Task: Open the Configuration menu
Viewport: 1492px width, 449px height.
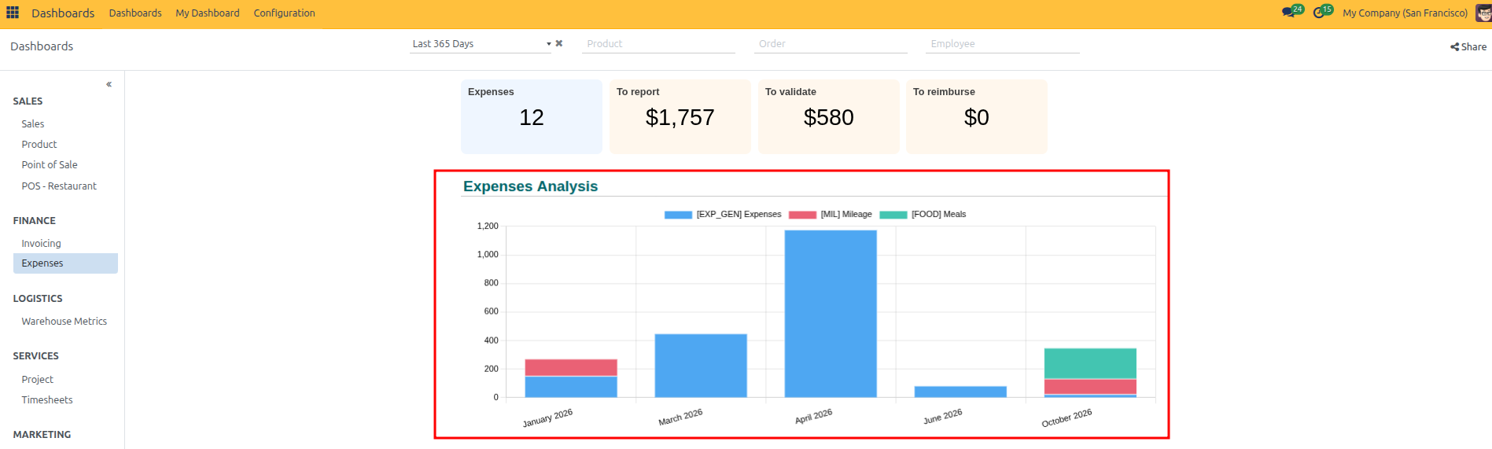Action: pyautogui.click(x=284, y=13)
